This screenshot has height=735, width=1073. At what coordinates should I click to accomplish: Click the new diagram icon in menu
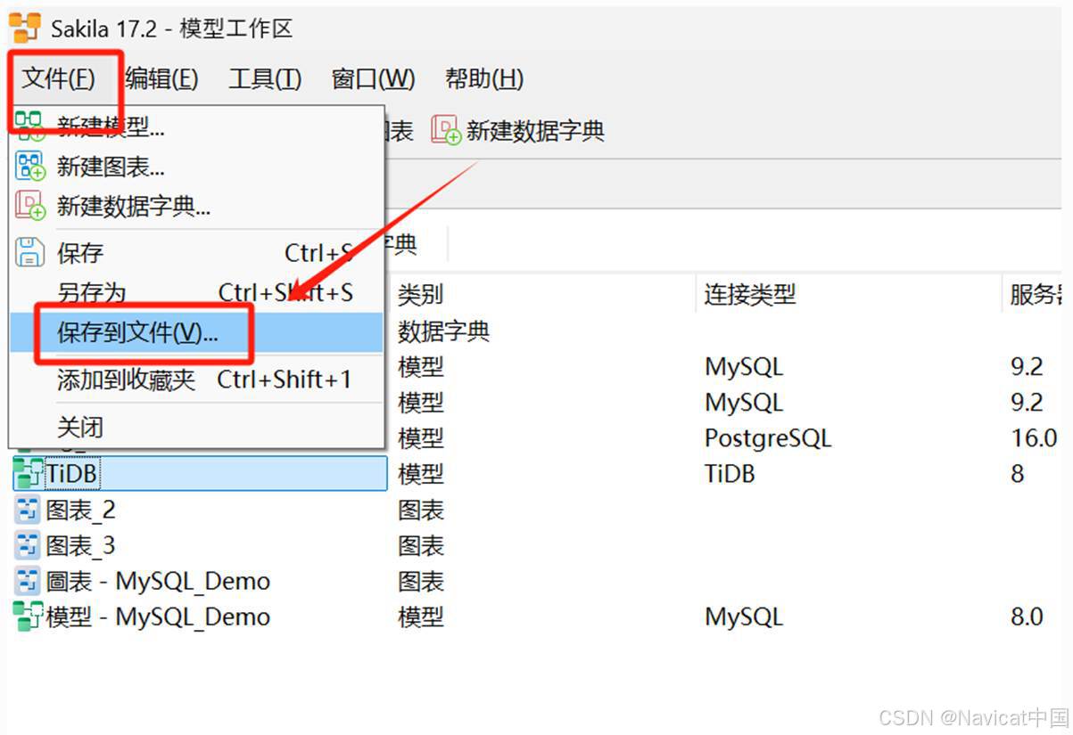(x=30, y=166)
